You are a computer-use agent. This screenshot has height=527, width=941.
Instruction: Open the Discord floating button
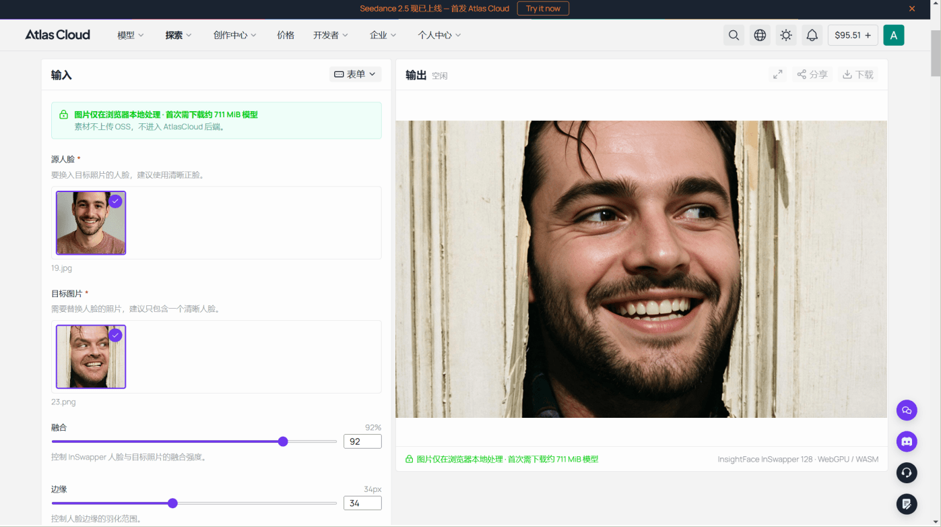[907, 441]
